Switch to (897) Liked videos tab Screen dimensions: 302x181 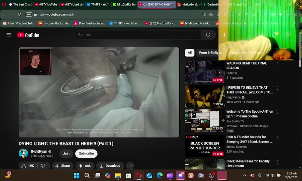point(72,4)
